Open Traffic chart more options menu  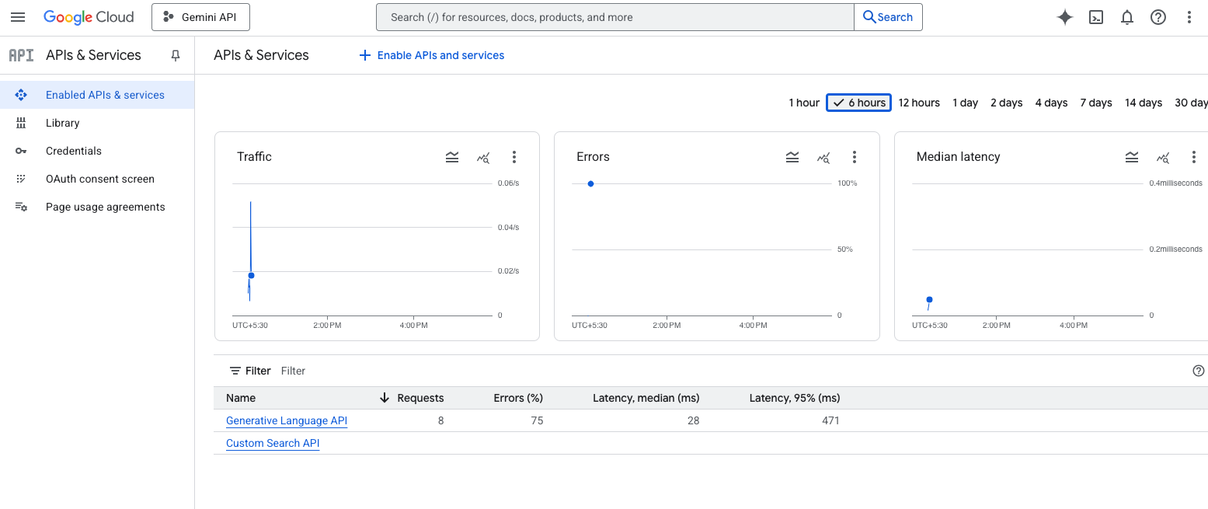pos(514,157)
